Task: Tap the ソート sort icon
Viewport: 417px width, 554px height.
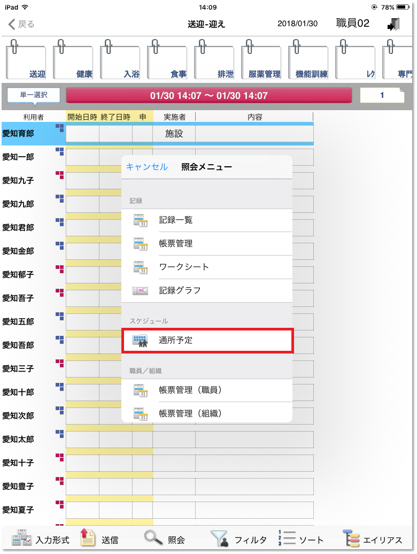Action: [287, 538]
